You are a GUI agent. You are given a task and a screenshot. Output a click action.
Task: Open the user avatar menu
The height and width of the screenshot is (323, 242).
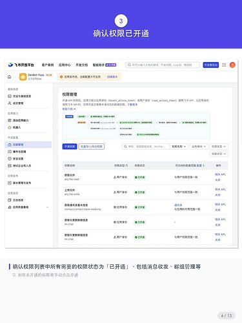click(x=232, y=65)
